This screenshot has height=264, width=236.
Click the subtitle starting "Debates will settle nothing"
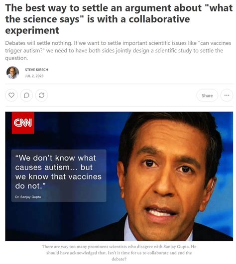click(118, 51)
